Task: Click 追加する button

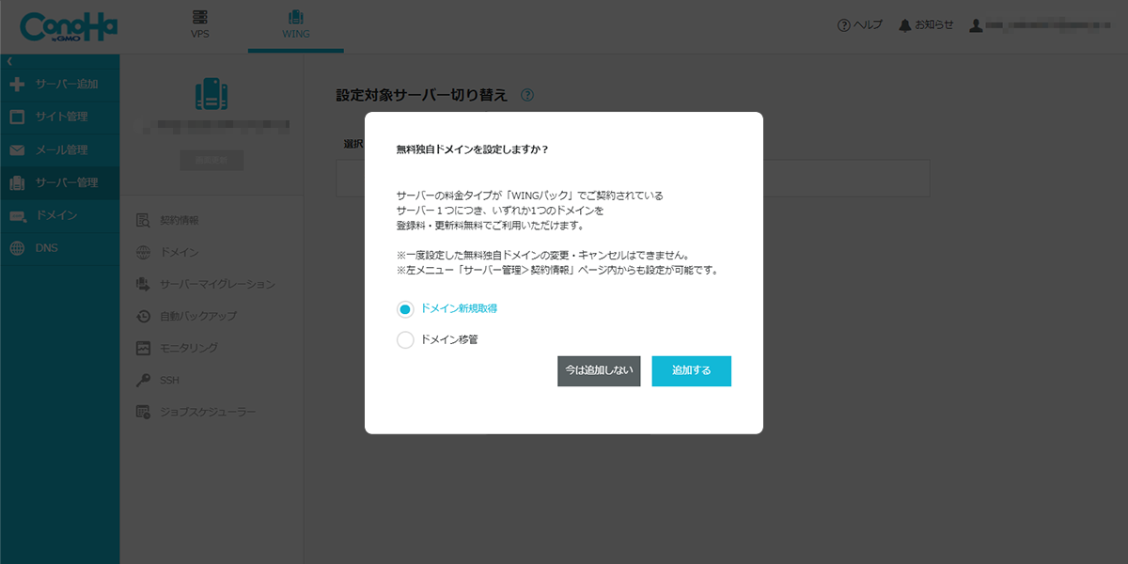Action: 692,371
